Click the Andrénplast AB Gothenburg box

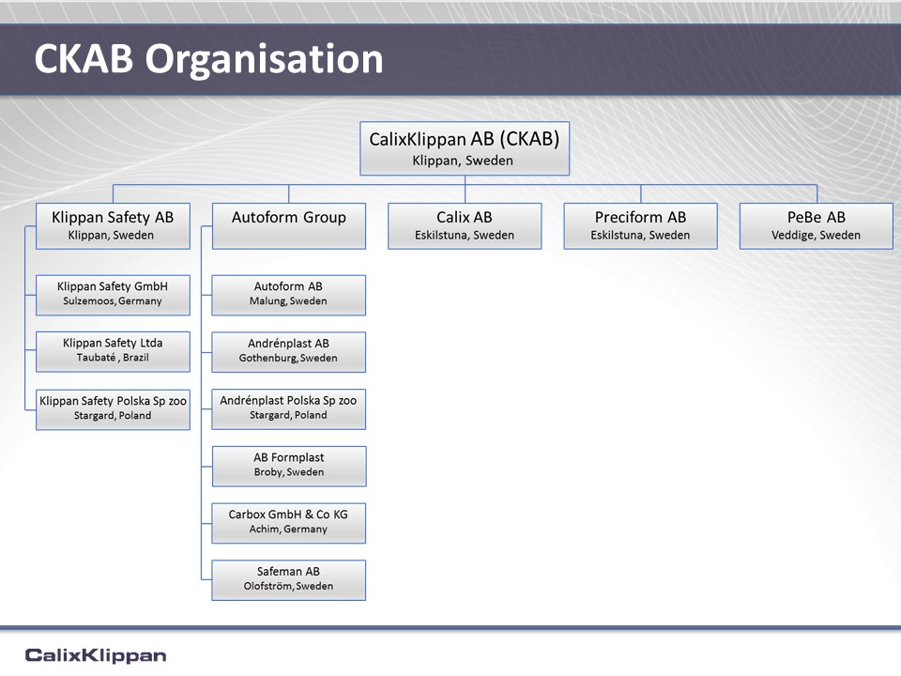pyautogui.click(x=288, y=352)
